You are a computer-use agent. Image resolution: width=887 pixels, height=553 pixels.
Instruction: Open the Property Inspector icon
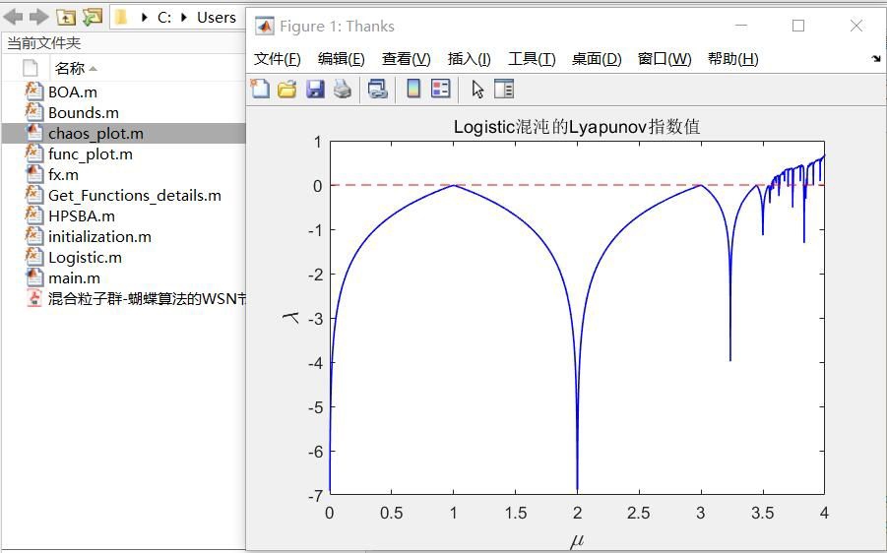pos(503,89)
